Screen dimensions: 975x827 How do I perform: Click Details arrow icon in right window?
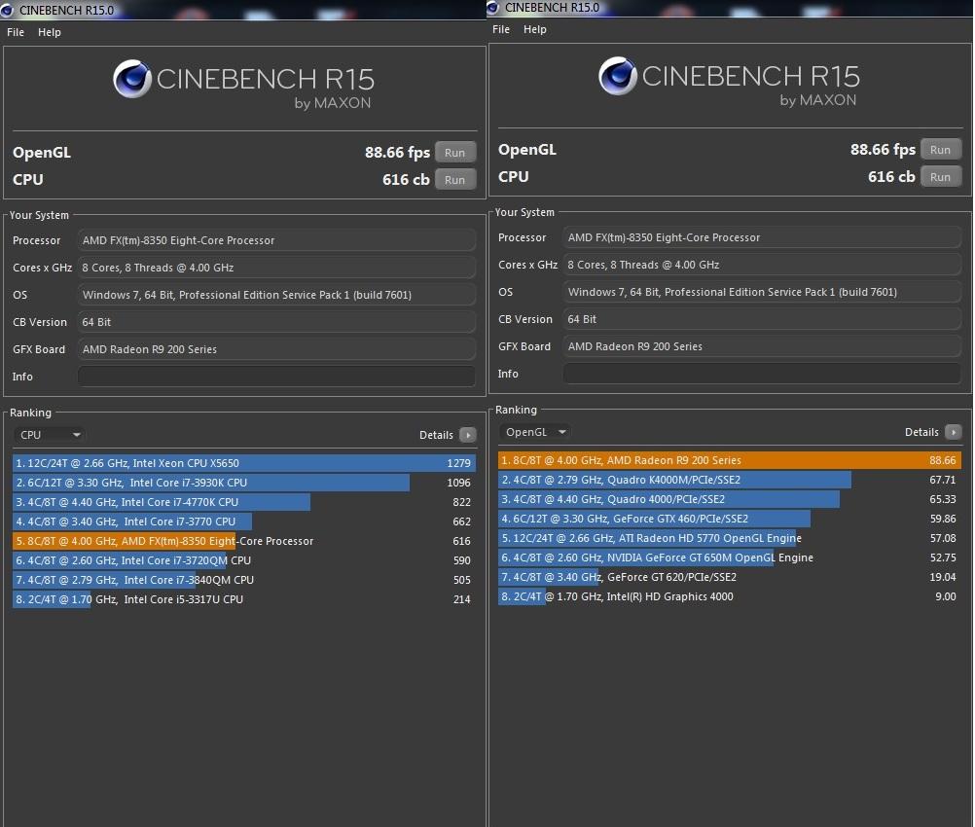[954, 432]
